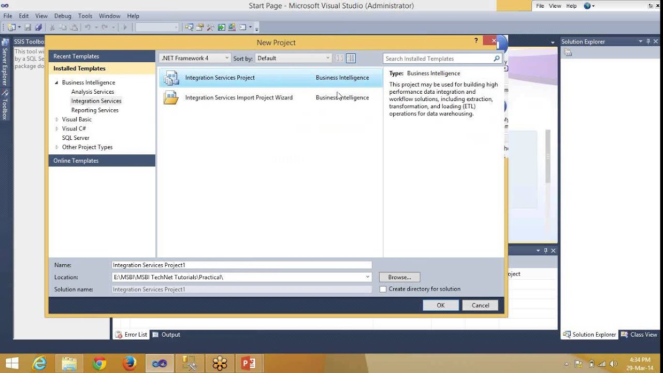Expand the Visual C# tree node
This screenshot has height=373, width=663.
(x=56, y=128)
